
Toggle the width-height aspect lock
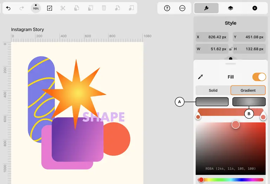pos(231,49)
